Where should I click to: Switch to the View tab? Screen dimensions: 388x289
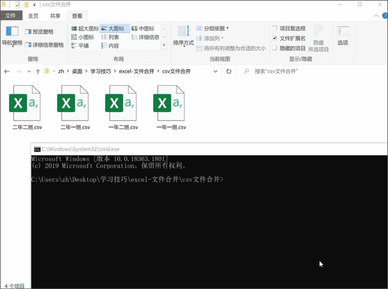[77, 16]
